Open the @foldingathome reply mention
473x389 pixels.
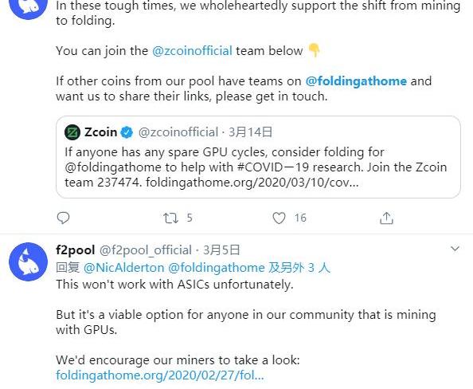click(217, 268)
